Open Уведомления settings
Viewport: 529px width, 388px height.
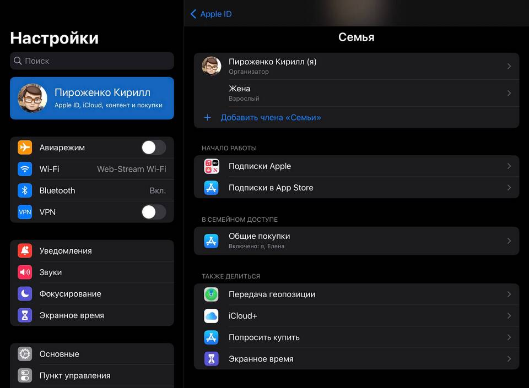[x=92, y=250]
